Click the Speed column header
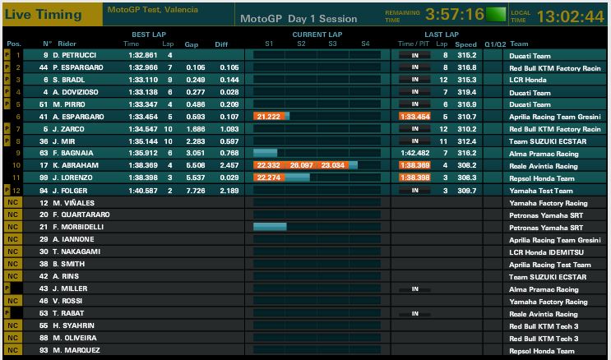The width and height of the screenshot is (611, 360). point(465,43)
